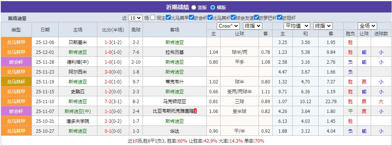Click the 2-3(0-2) score
This screenshot has height=146, width=392.
tap(113, 121)
